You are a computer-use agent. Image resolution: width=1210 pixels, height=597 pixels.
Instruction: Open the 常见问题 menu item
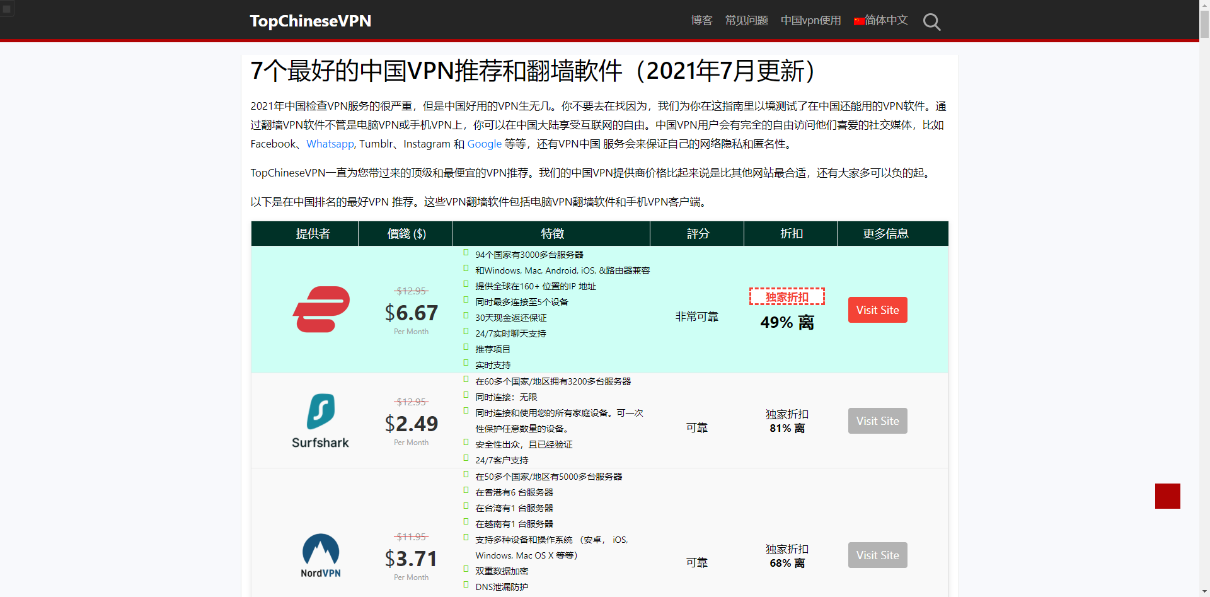(x=747, y=20)
